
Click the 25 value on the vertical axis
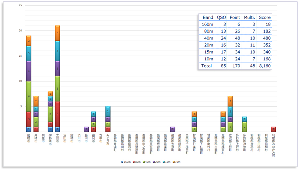pyautogui.click(x=21, y=6)
